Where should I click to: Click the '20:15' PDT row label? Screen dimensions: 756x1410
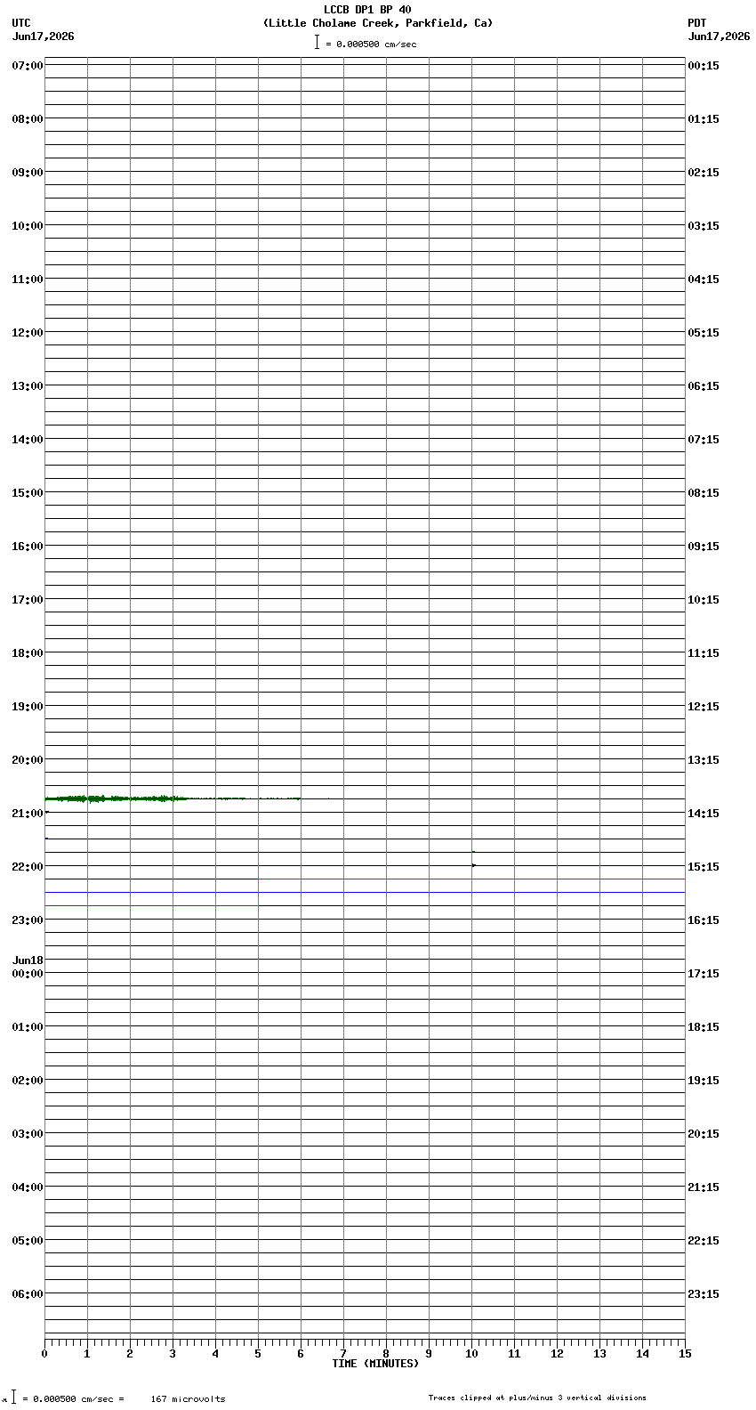[x=704, y=1134]
